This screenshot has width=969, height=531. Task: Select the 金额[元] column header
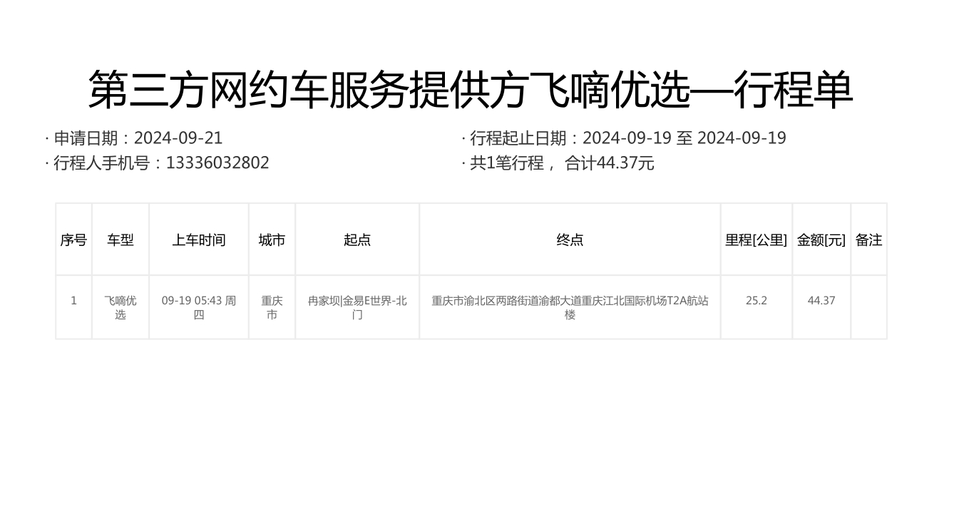point(821,240)
